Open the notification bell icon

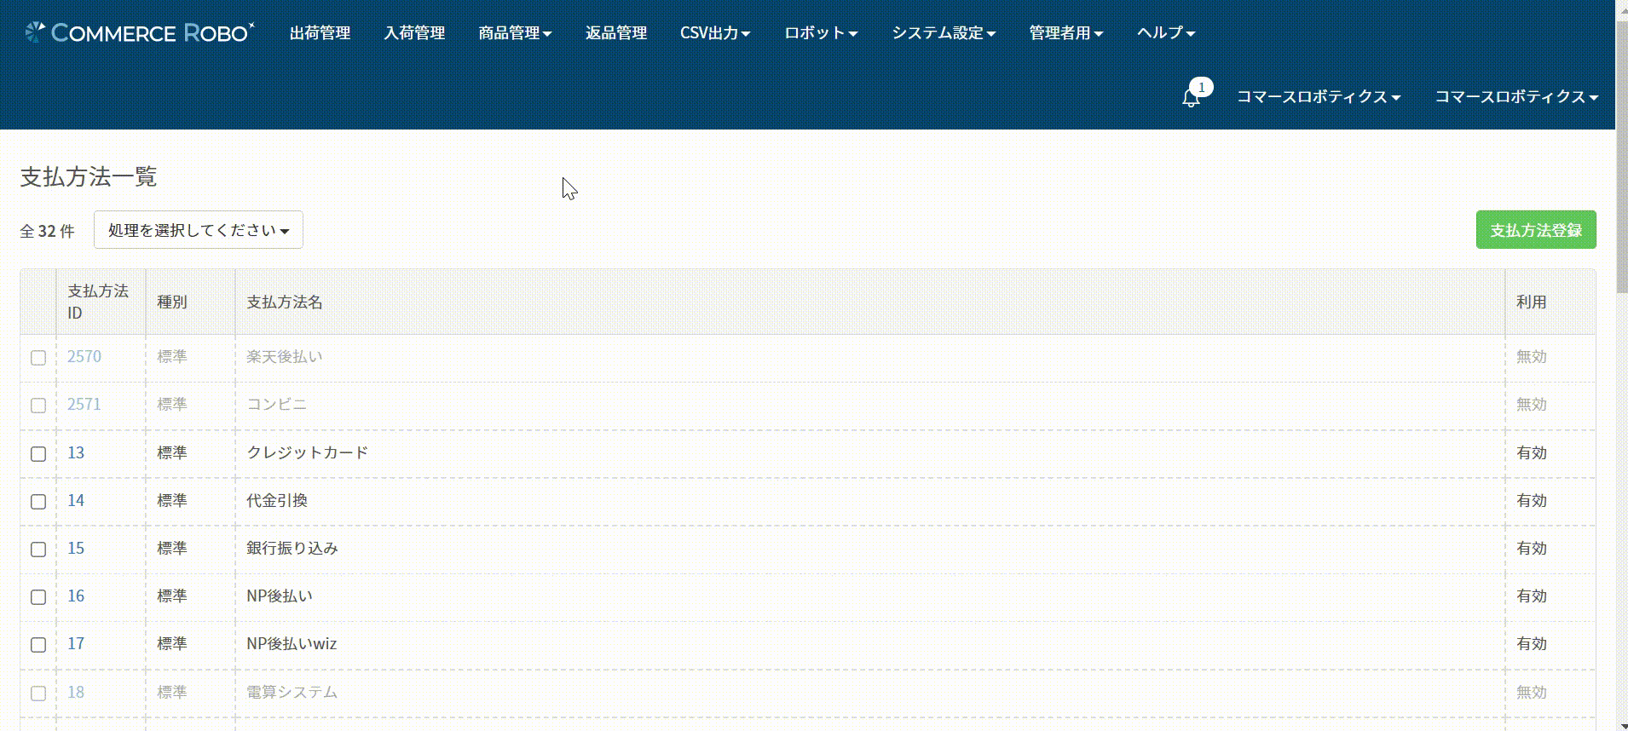click(1191, 98)
